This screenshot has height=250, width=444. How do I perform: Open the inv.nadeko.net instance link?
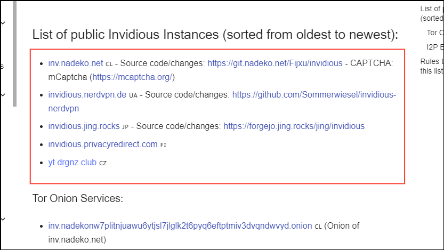[x=76, y=63]
